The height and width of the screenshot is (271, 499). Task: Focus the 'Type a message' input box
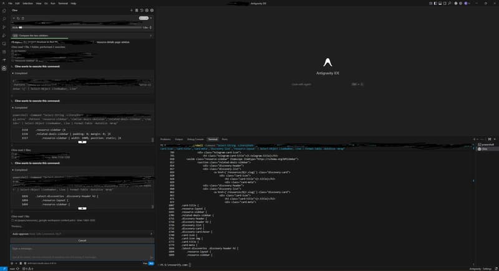82,252
